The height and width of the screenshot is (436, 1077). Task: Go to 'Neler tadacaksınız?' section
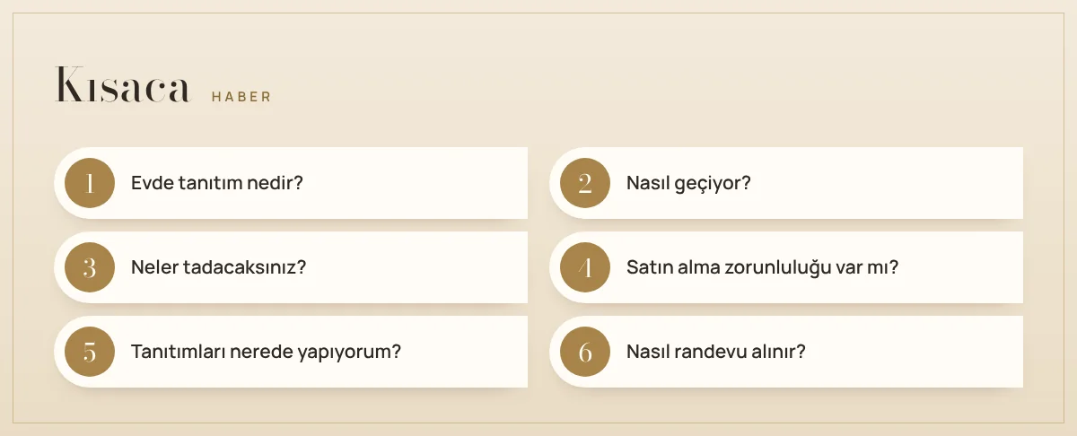point(219,267)
